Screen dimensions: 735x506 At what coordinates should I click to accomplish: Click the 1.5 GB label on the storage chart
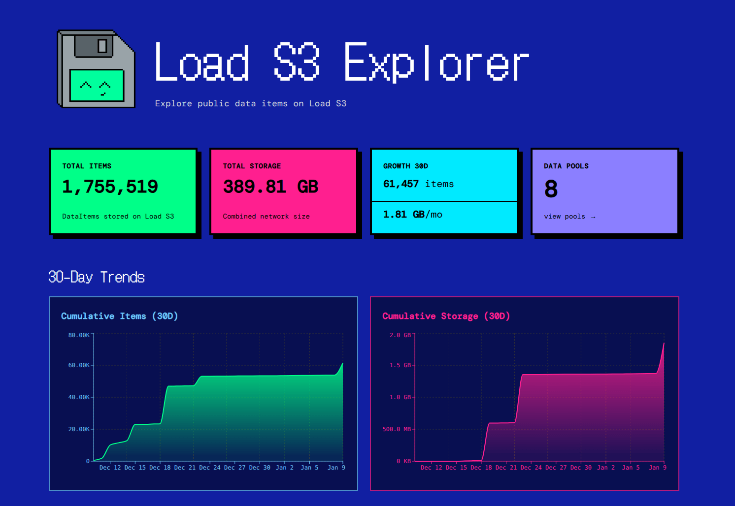400,365
